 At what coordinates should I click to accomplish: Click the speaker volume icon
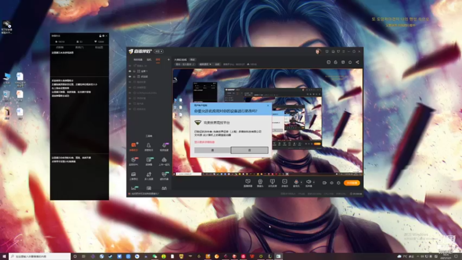308,182
